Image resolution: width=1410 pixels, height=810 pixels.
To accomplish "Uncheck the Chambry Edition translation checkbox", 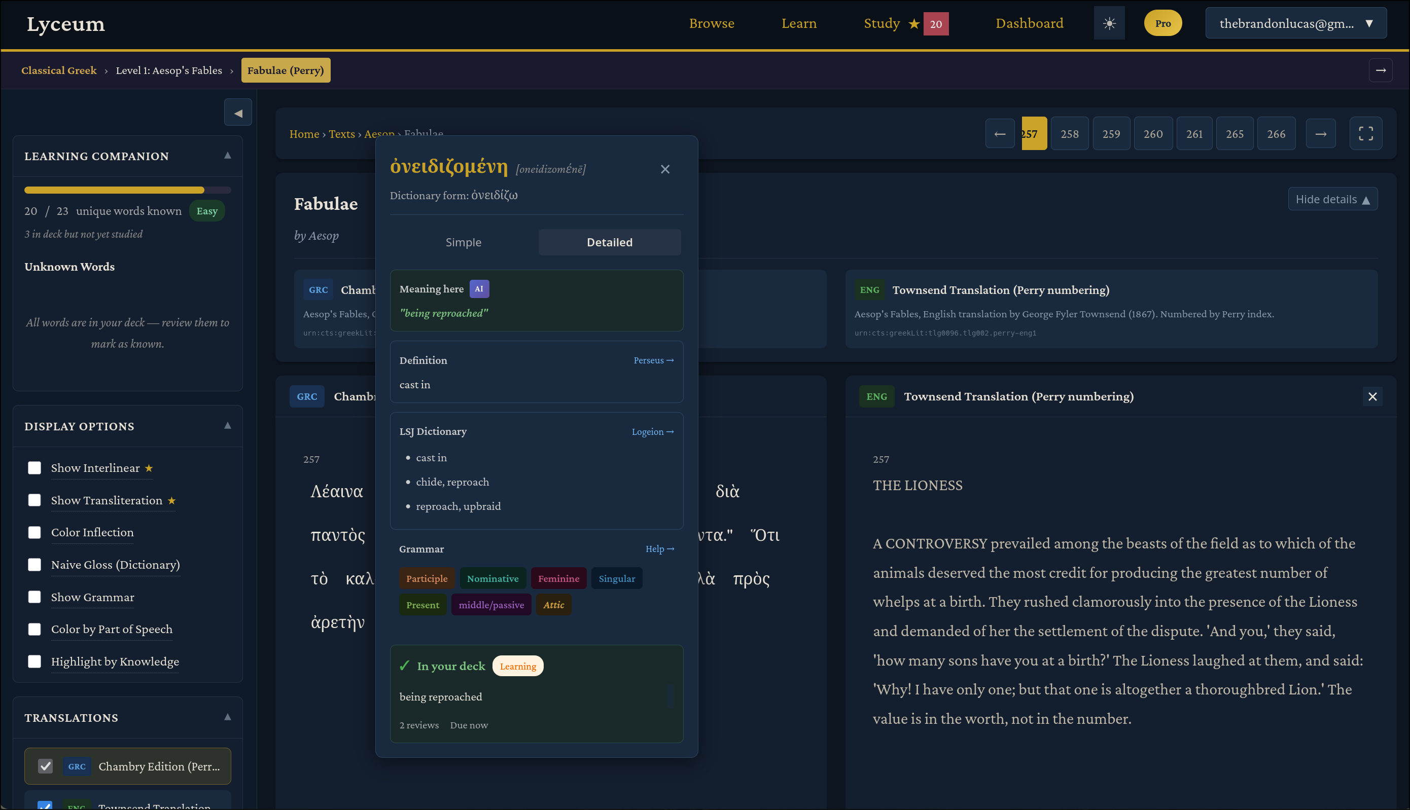I will 45,766.
